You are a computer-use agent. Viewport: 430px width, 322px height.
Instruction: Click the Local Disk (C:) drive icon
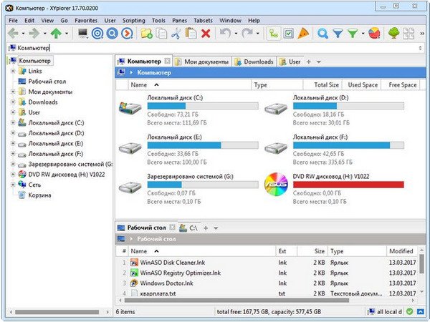pos(130,107)
